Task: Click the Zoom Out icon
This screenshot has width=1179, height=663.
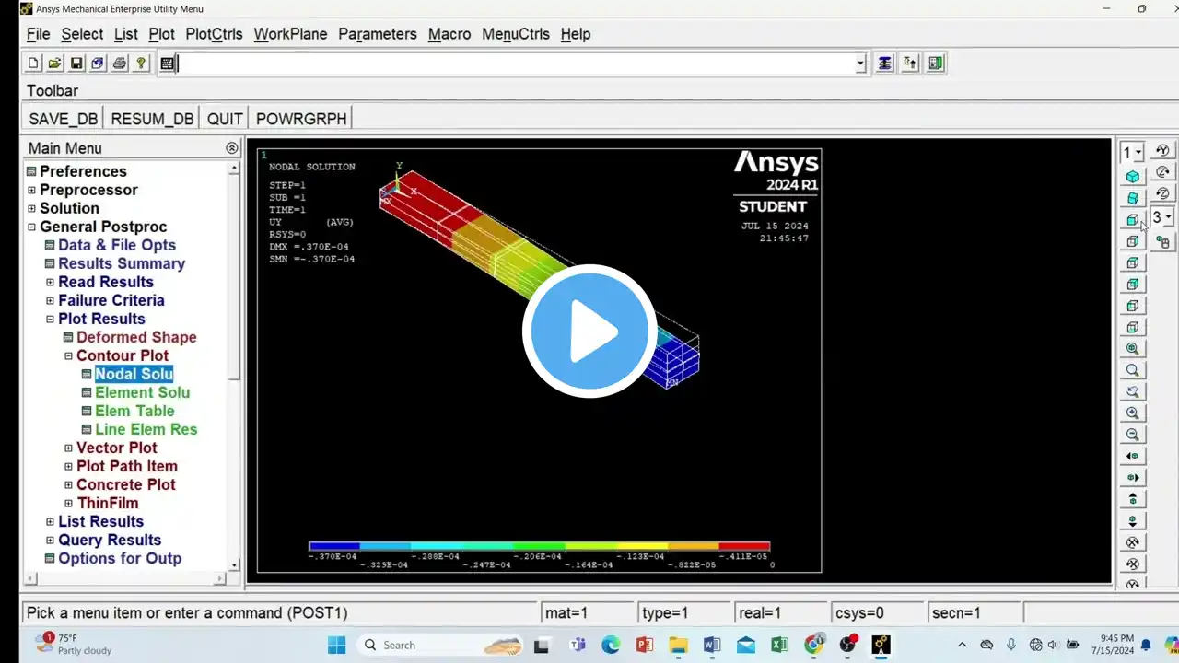Action: click(1133, 435)
